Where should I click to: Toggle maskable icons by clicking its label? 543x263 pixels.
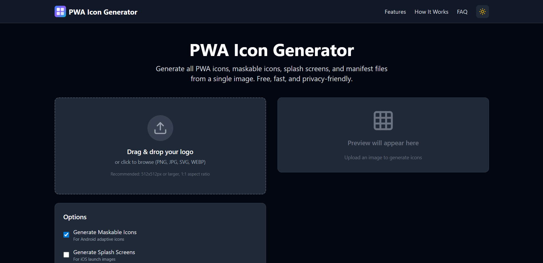point(105,232)
